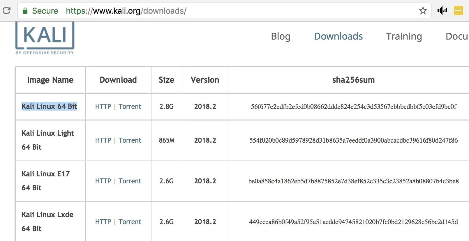Click the Kali logo
Image resolution: width=469 pixels, height=241 pixels.
pos(45,38)
